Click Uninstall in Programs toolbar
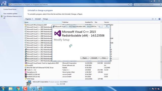Viewport: 162px width, 91px height. [x=38, y=19]
